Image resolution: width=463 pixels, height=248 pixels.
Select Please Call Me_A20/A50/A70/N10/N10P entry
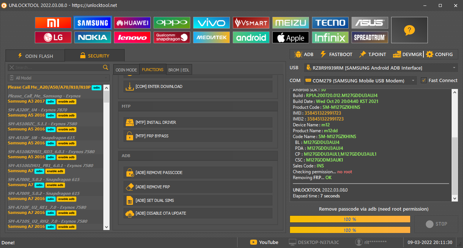[x=55, y=88]
